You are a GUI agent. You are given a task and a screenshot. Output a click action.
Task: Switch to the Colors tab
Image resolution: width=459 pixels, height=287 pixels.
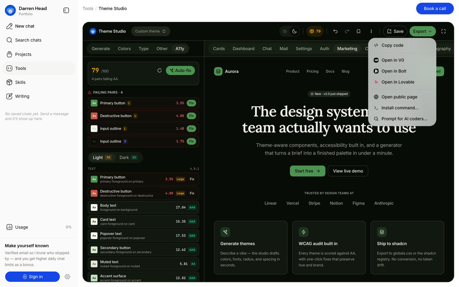pos(124,49)
